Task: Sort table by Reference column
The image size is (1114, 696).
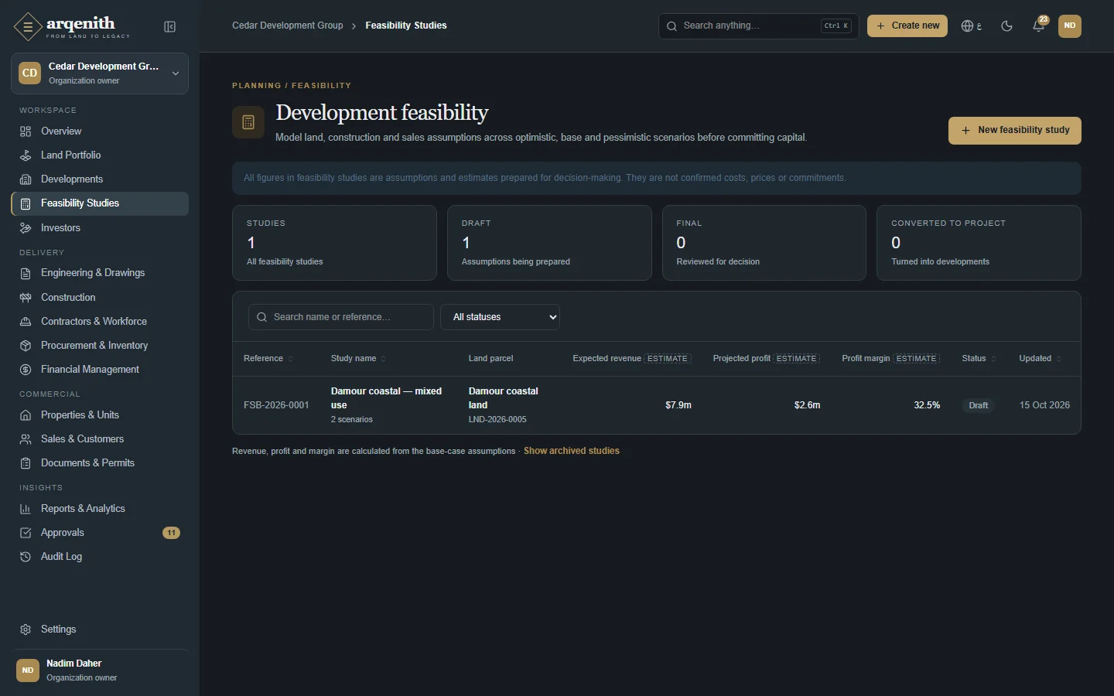Action: click(268, 359)
